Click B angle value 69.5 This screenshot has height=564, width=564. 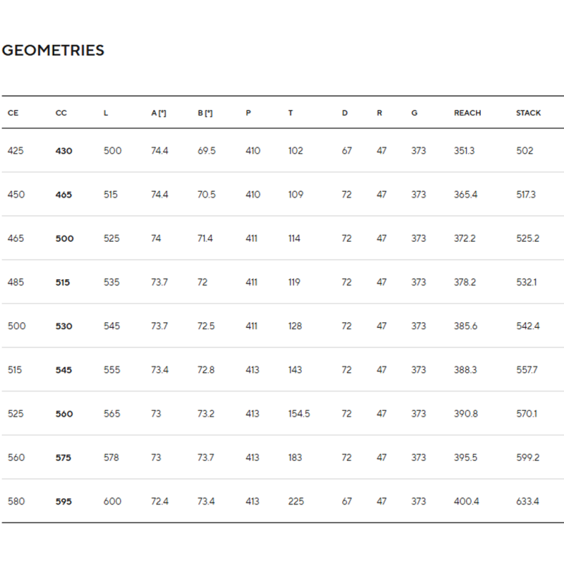tap(207, 151)
